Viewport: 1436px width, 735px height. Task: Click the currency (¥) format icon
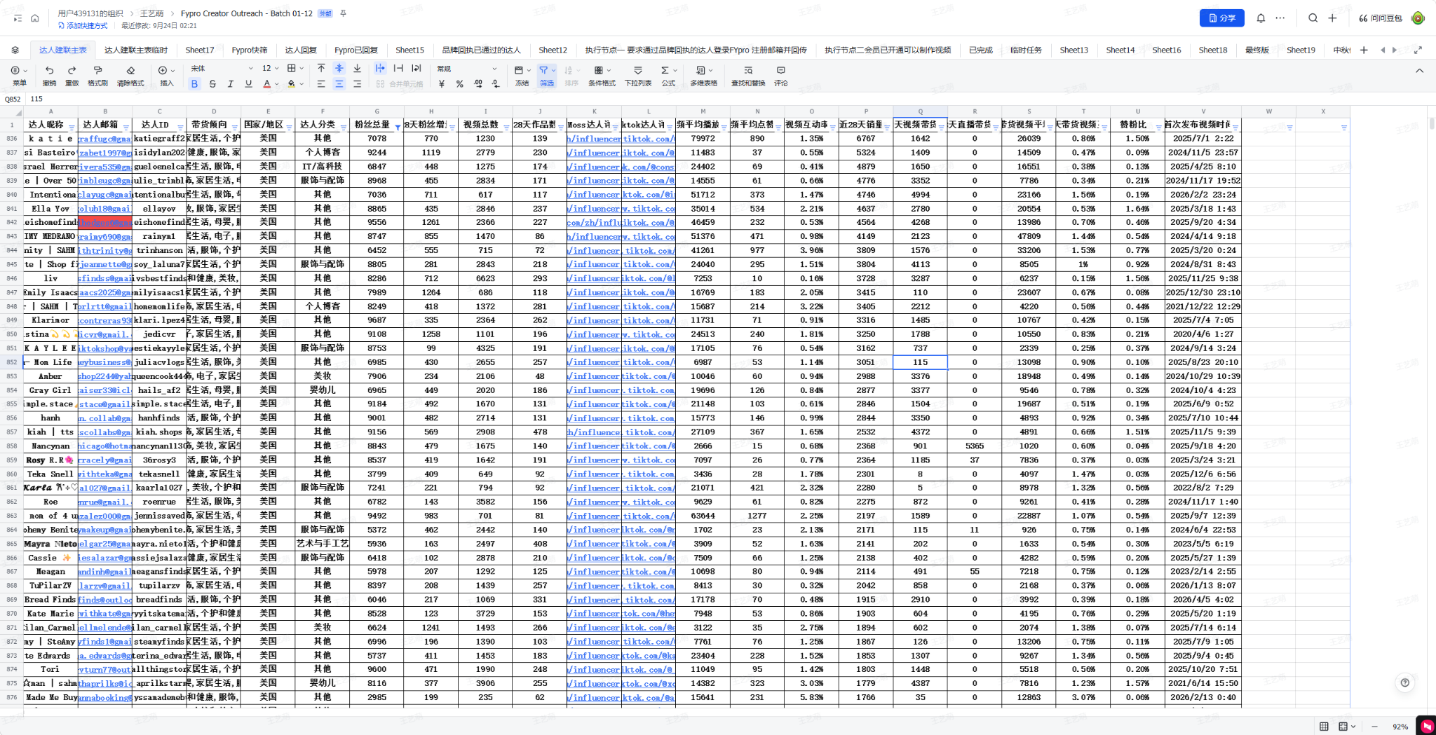tap(442, 84)
